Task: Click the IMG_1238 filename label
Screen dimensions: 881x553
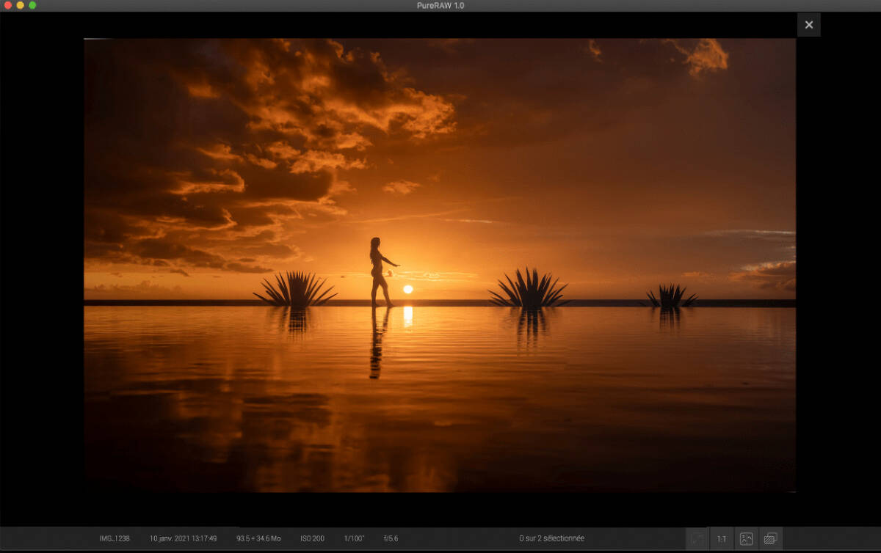Action: click(115, 538)
